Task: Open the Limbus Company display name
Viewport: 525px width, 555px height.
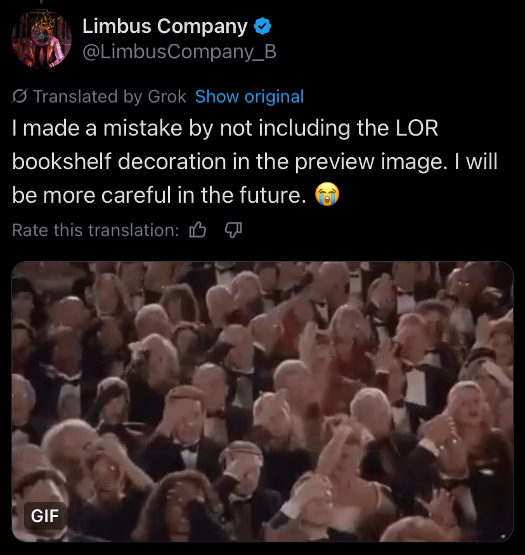Action: (x=165, y=26)
